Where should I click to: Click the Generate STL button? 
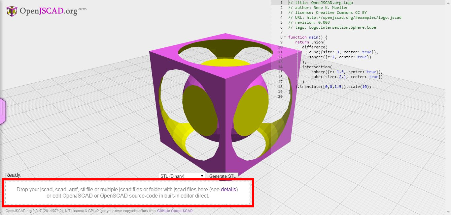click(223, 176)
